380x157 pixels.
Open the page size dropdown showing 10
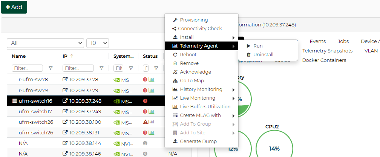(x=97, y=43)
